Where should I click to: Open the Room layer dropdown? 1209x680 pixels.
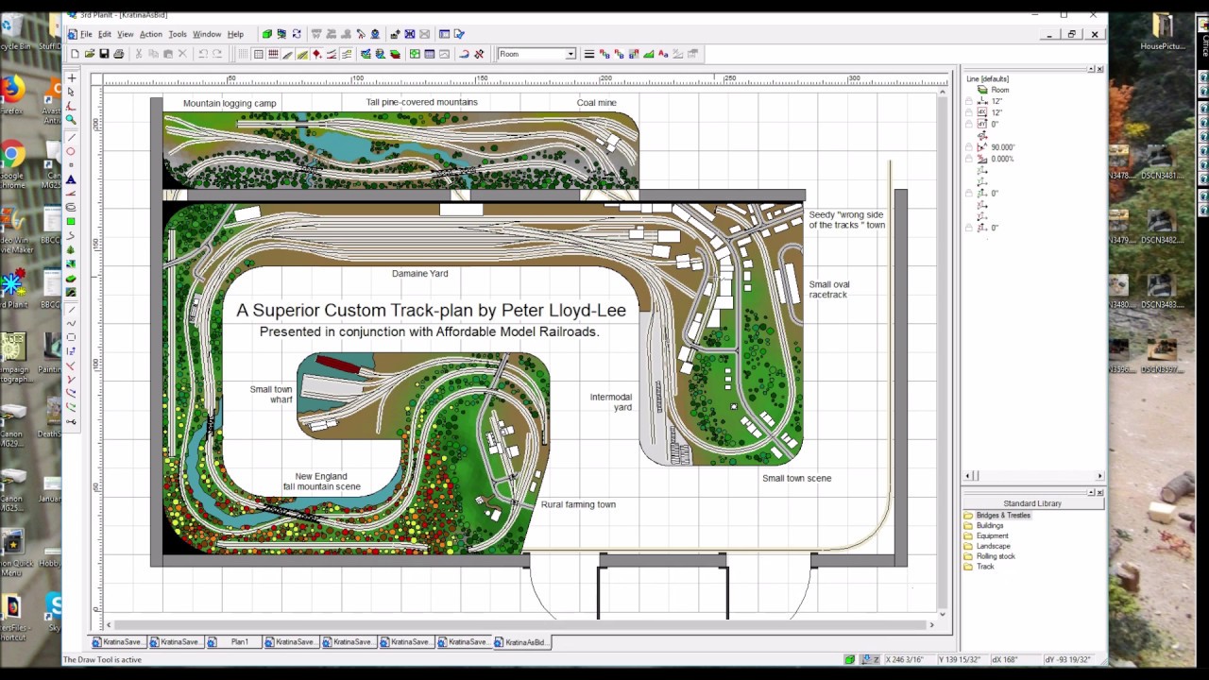pyautogui.click(x=570, y=54)
